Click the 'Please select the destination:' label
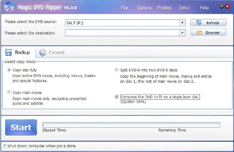234x152 pixels. point(30,33)
